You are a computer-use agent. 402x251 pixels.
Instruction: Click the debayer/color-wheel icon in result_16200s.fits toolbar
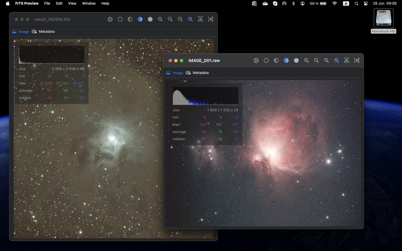(x=110, y=19)
